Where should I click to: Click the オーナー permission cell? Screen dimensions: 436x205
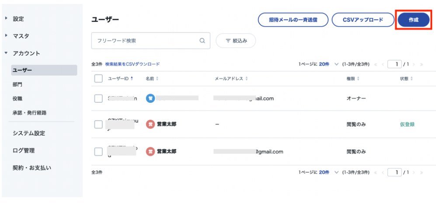(356, 98)
